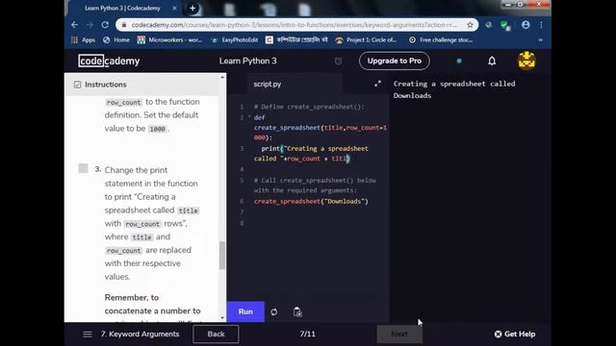Expand the code editor to fullscreen

click(x=377, y=84)
